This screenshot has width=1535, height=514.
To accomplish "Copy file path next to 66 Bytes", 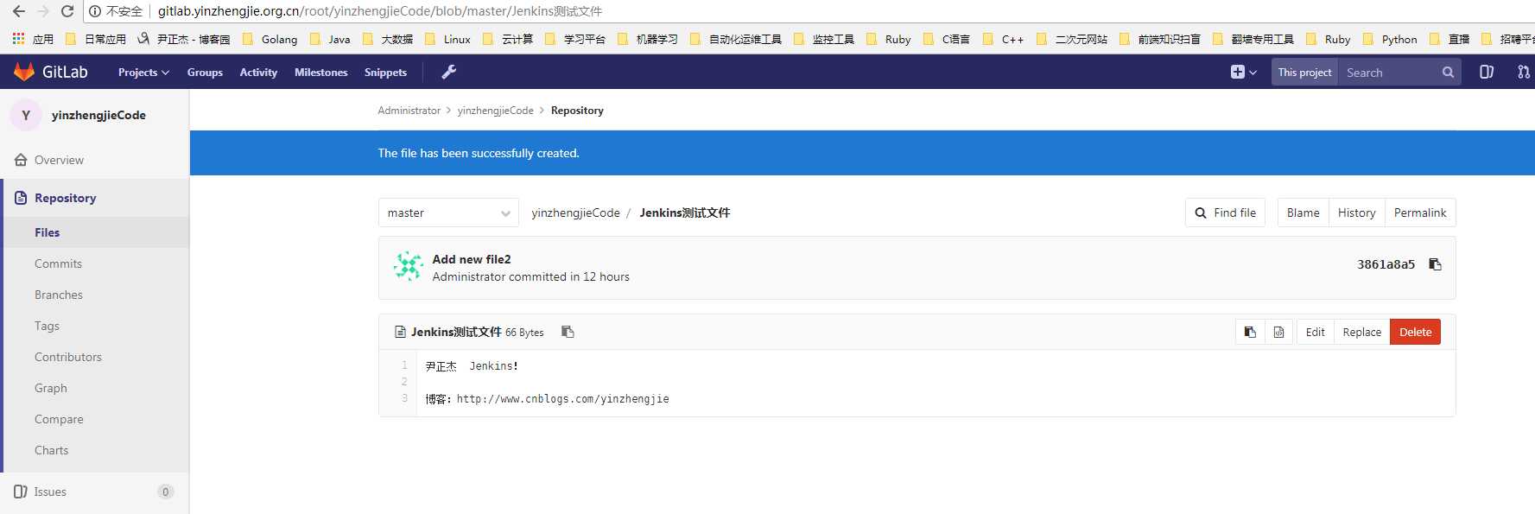I will (x=568, y=332).
